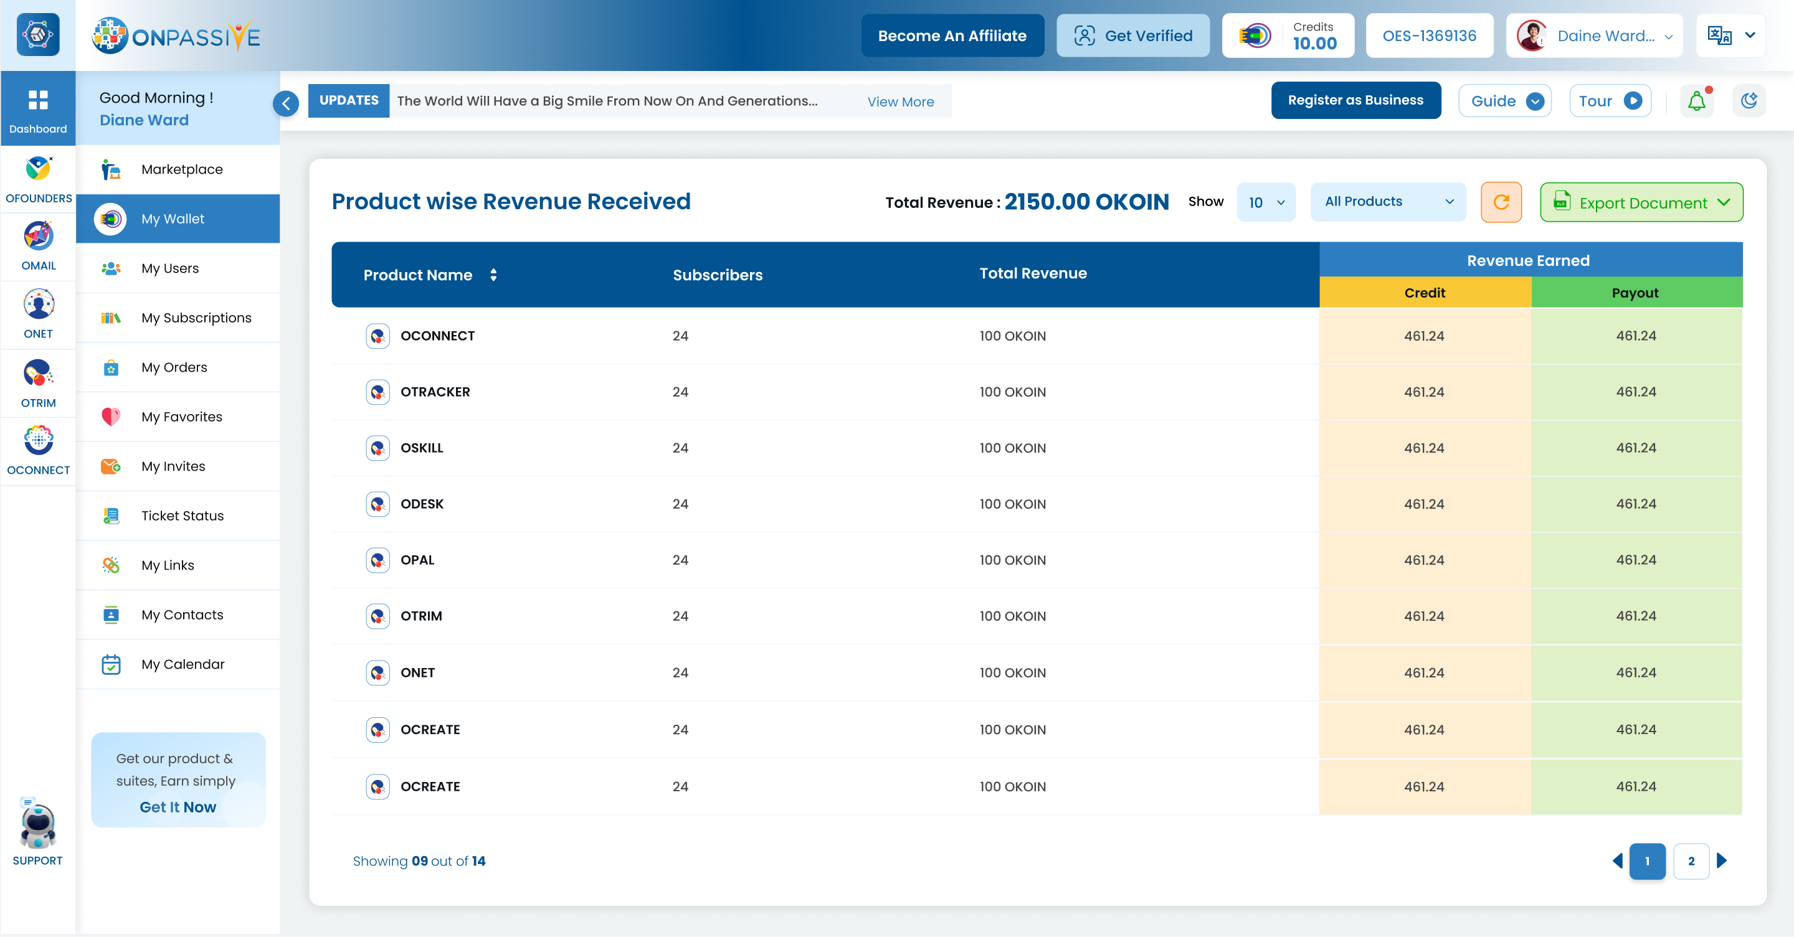Go to next page arrow

tap(1722, 861)
